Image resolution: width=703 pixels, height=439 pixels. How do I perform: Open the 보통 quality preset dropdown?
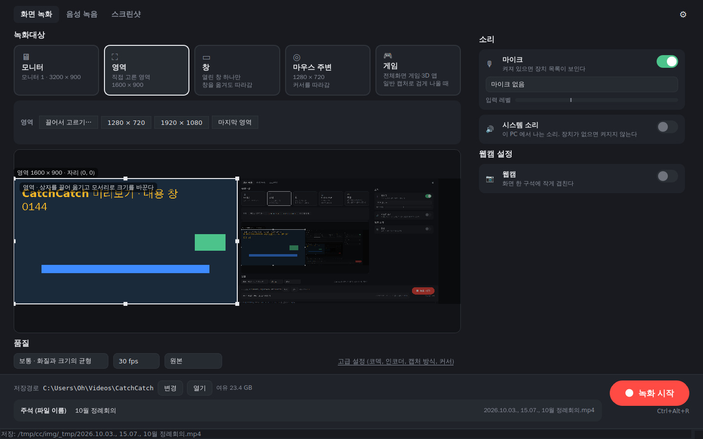(x=61, y=361)
